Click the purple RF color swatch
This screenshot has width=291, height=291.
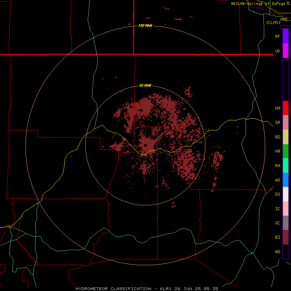click(x=286, y=36)
